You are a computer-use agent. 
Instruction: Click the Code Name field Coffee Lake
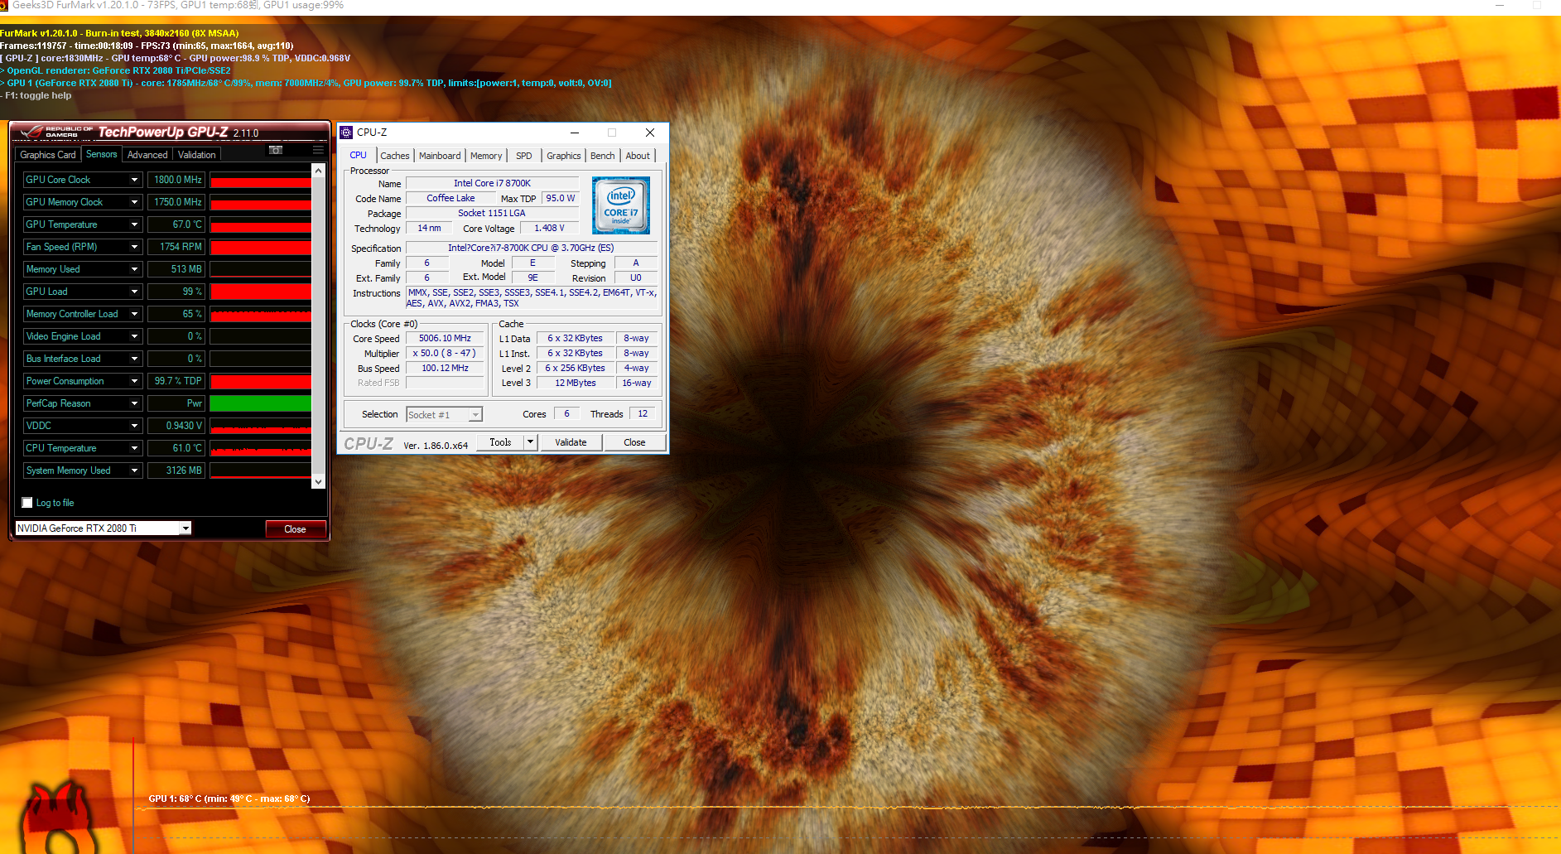tap(451, 198)
